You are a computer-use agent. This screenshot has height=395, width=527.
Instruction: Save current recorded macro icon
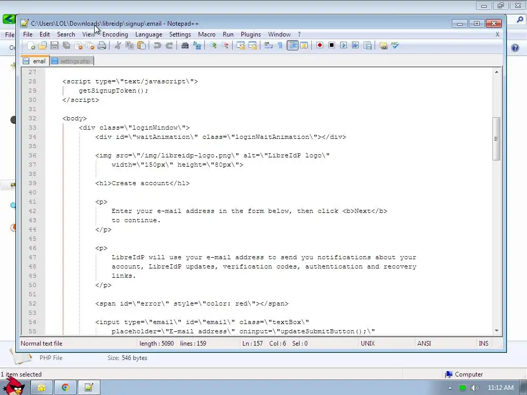pos(367,45)
